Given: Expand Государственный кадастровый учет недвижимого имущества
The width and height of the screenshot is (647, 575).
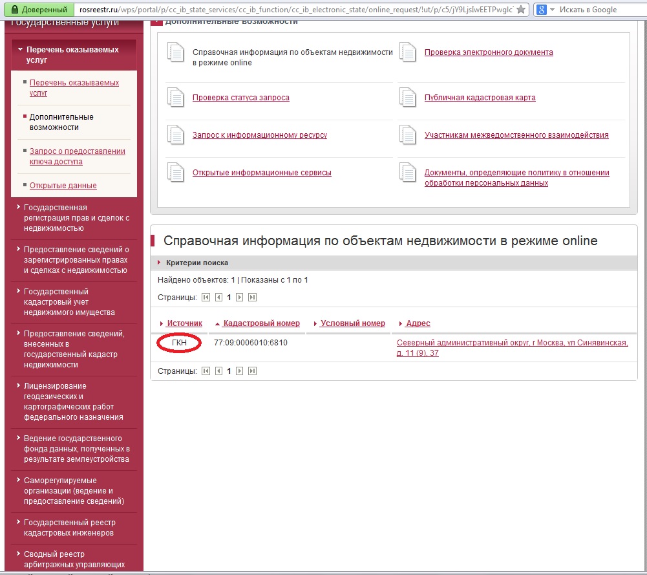Looking at the screenshot, I should pyautogui.click(x=69, y=302).
